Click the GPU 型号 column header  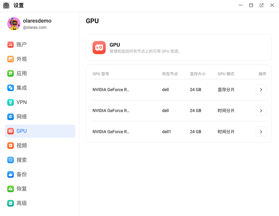click(101, 74)
